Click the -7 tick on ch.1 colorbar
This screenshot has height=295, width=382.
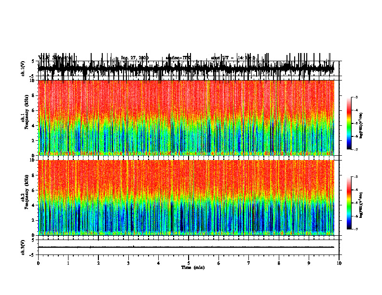tap(356, 149)
